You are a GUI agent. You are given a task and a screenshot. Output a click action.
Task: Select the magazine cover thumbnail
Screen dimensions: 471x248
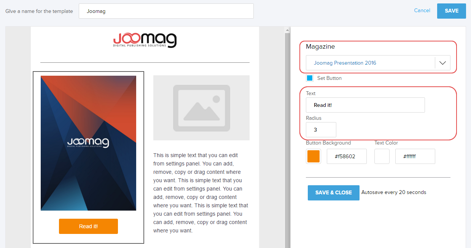pyautogui.click(x=88, y=143)
